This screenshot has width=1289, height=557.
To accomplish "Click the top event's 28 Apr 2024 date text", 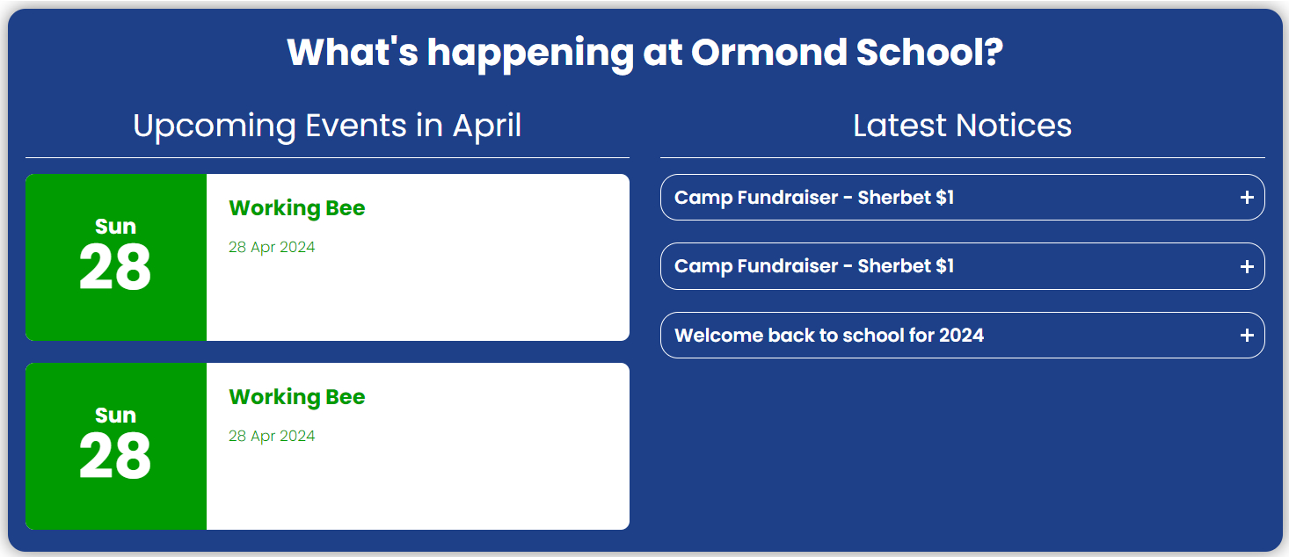I will pyautogui.click(x=272, y=247).
